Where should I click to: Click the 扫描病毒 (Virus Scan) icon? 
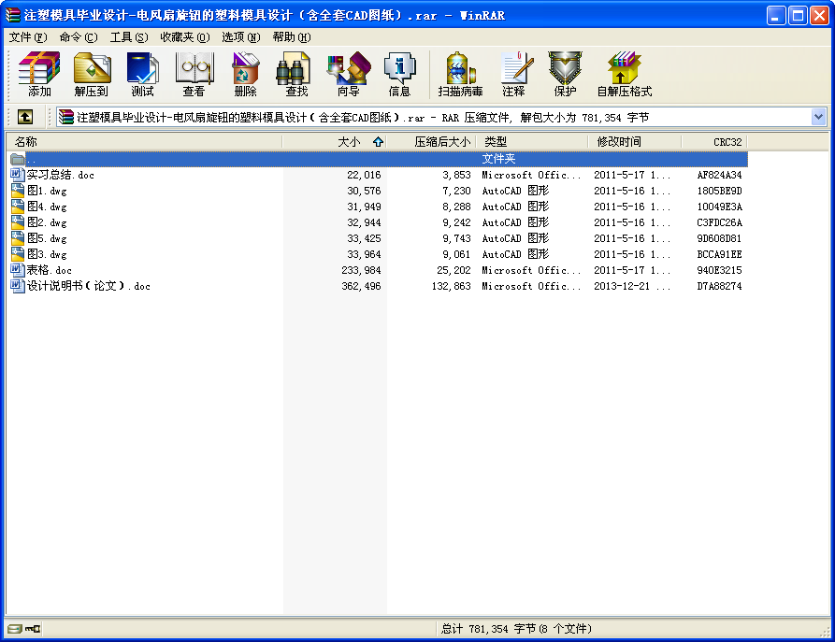[460, 74]
